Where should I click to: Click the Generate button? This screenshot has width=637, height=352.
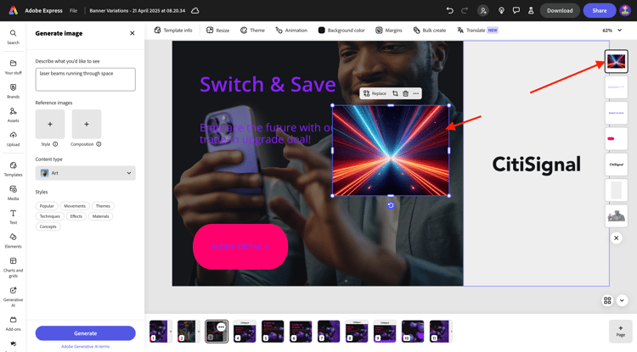[85, 333]
